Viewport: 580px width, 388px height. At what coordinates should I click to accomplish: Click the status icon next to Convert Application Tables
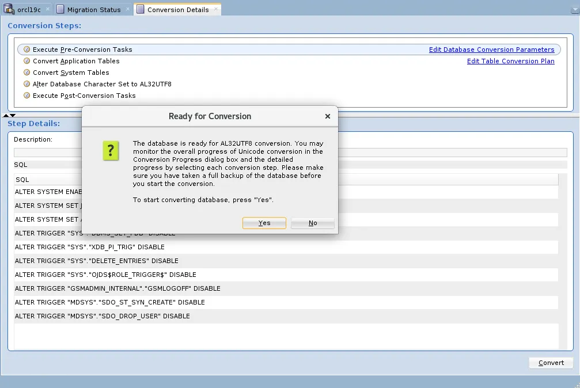pos(26,61)
